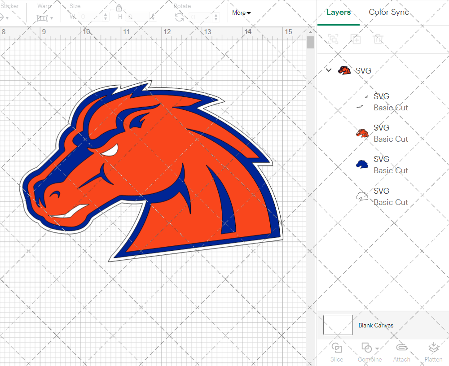Image resolution: width=449 pixels, height=366 pixels.
Task: Open the More options dropdown
Action: click(x=241, y=13)
